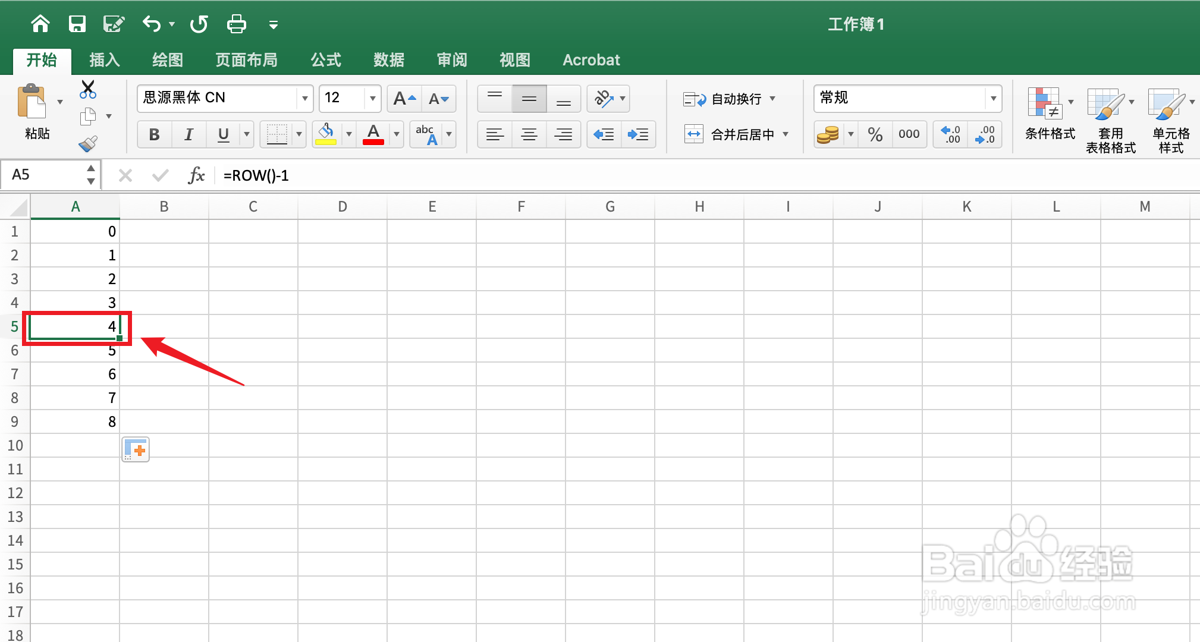Open the 公式 ribbon tab
The height and width of the screenshot is (642, 1200).
326,60
